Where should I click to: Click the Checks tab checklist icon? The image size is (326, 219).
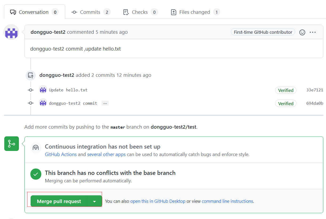pos(126,12)
